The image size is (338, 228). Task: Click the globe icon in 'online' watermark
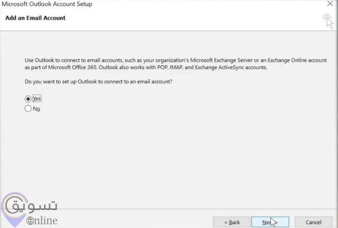pyautogui.click(x=30, y=221)
